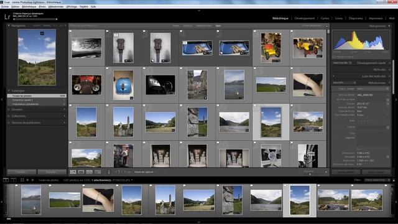
Task: Select Importation précédente in Catalogue
Action: point(37,104)
